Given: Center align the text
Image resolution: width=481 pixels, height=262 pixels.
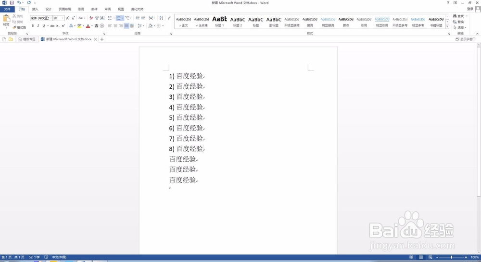Looking at the screenshot, I should 115,26.
